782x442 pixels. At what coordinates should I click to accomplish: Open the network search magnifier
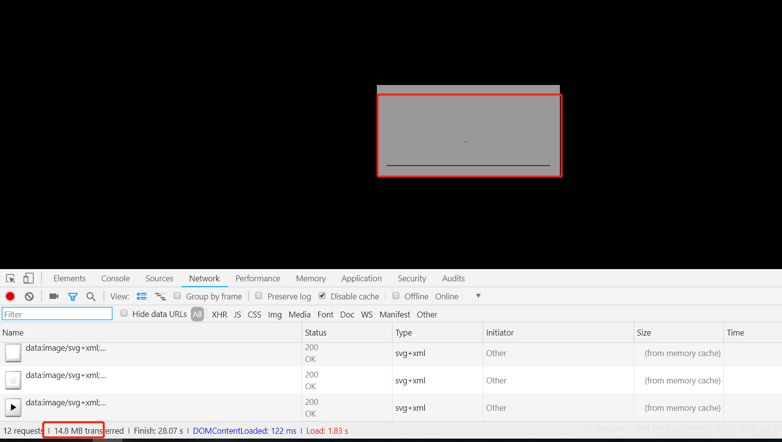click(91, 296)
